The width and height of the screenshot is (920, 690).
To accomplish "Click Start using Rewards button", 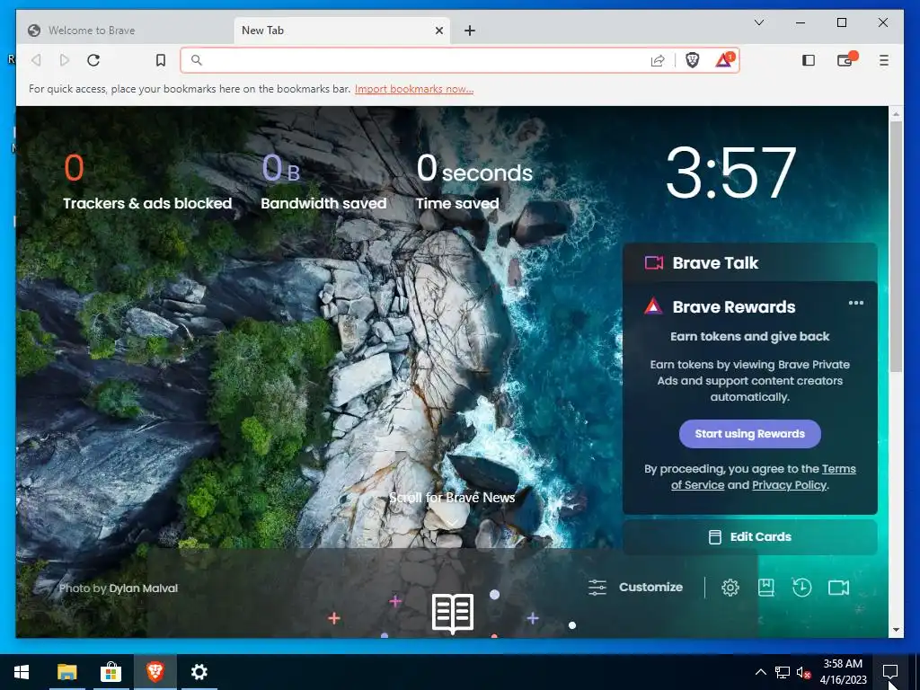I will click(750, 434).
